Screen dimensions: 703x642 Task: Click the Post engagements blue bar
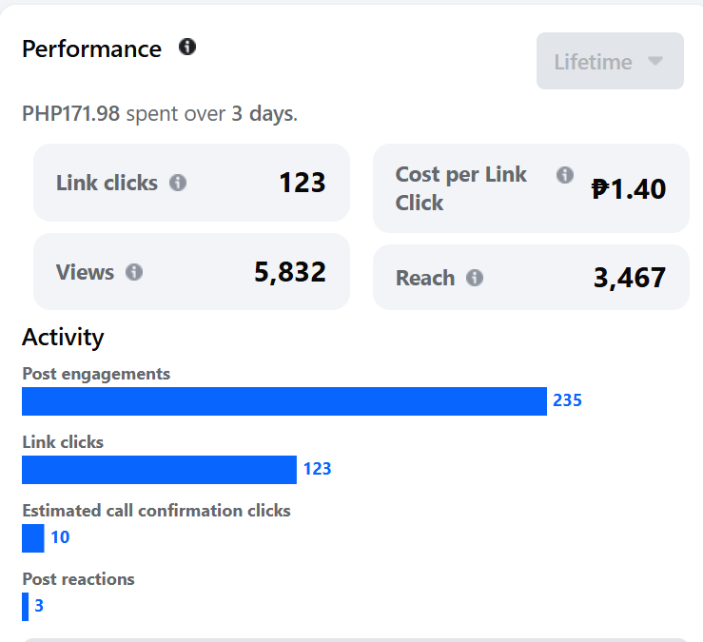click(x=283, y=401)
